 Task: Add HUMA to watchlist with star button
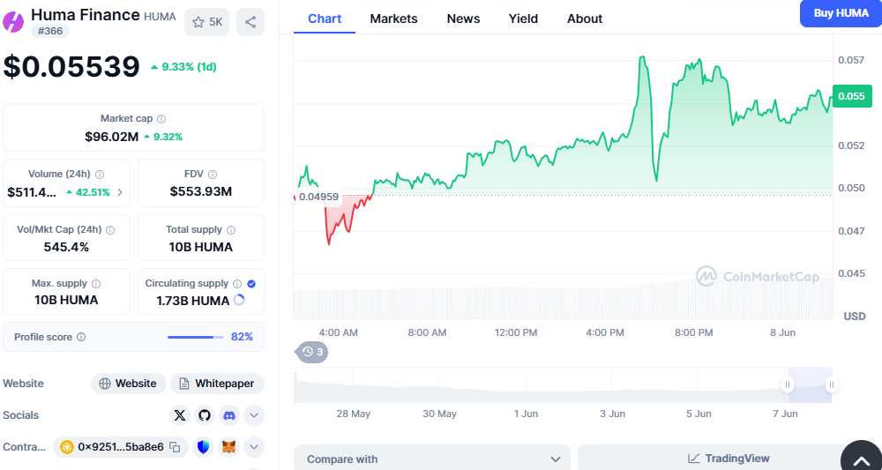click(207, 22)
